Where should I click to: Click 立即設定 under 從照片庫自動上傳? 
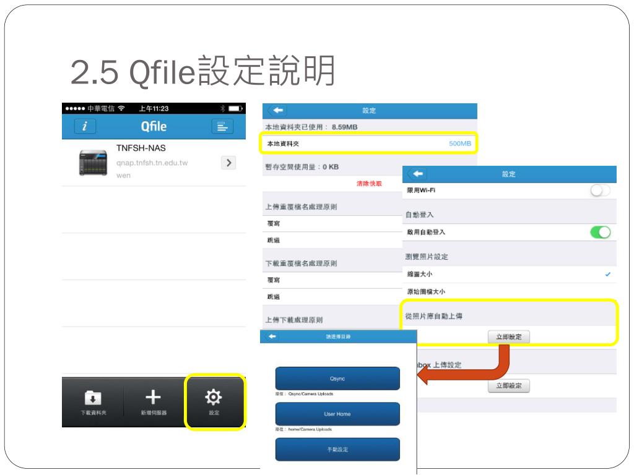[509, 337]
